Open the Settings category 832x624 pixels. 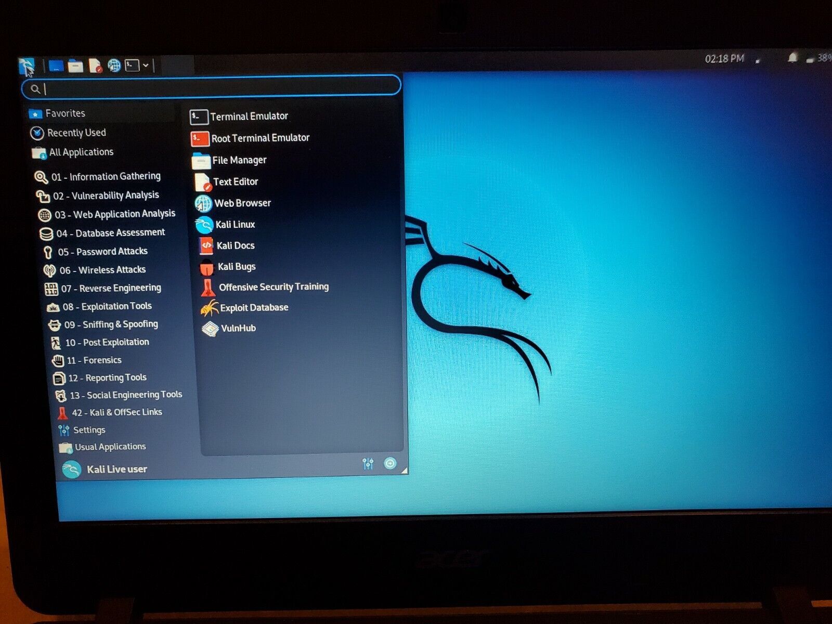pyautogui.click(x=82, y=430)
